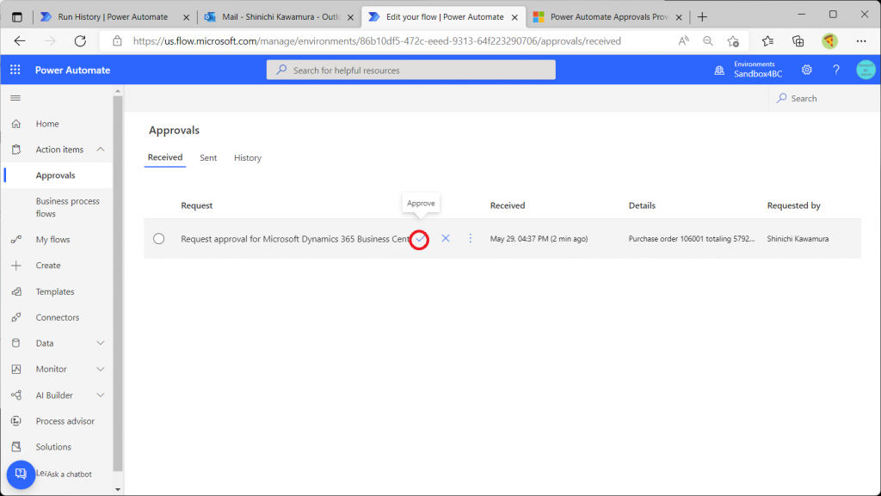881x496 pixels.
Task: Expand the AI Builder section
Action: click(101, 395)
